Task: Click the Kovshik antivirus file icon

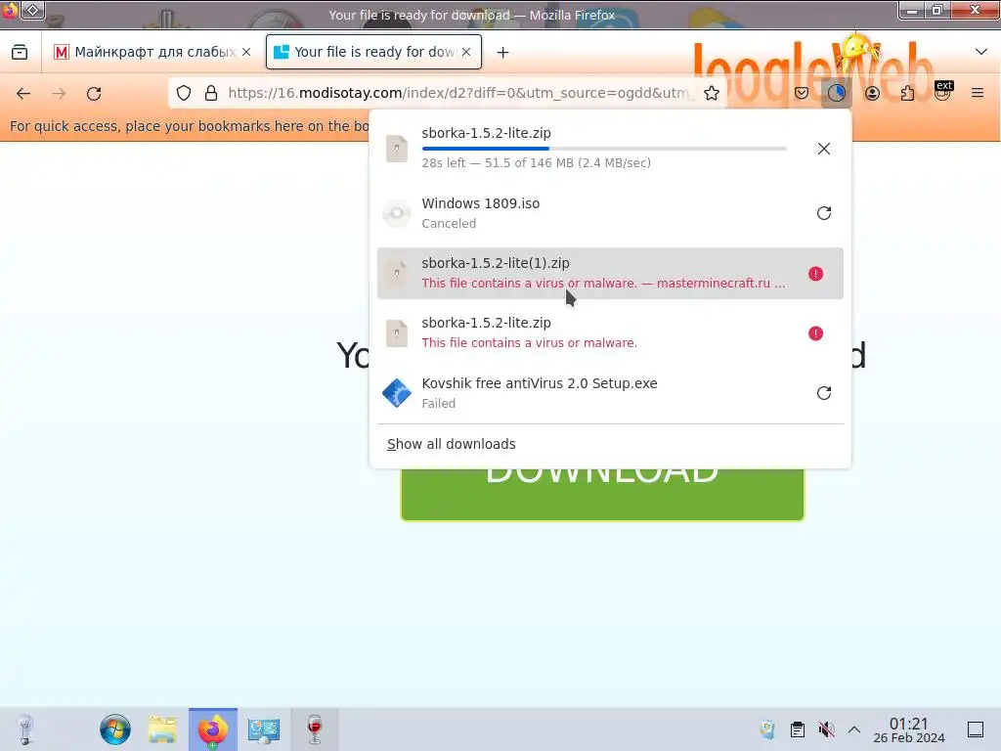Action: tap(397, 393)
